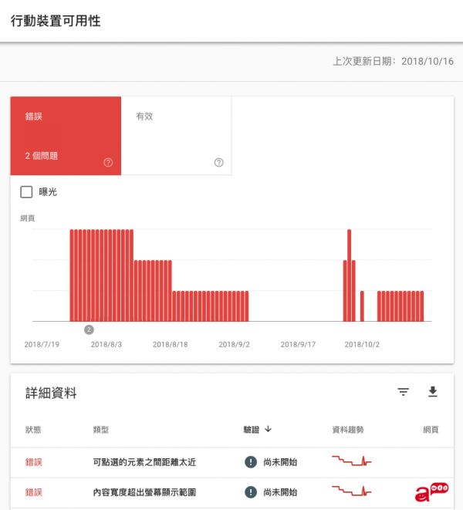Select the 錯誤 summary tab
The height and width of the screenshot is (510, 463).
(66, 136)
